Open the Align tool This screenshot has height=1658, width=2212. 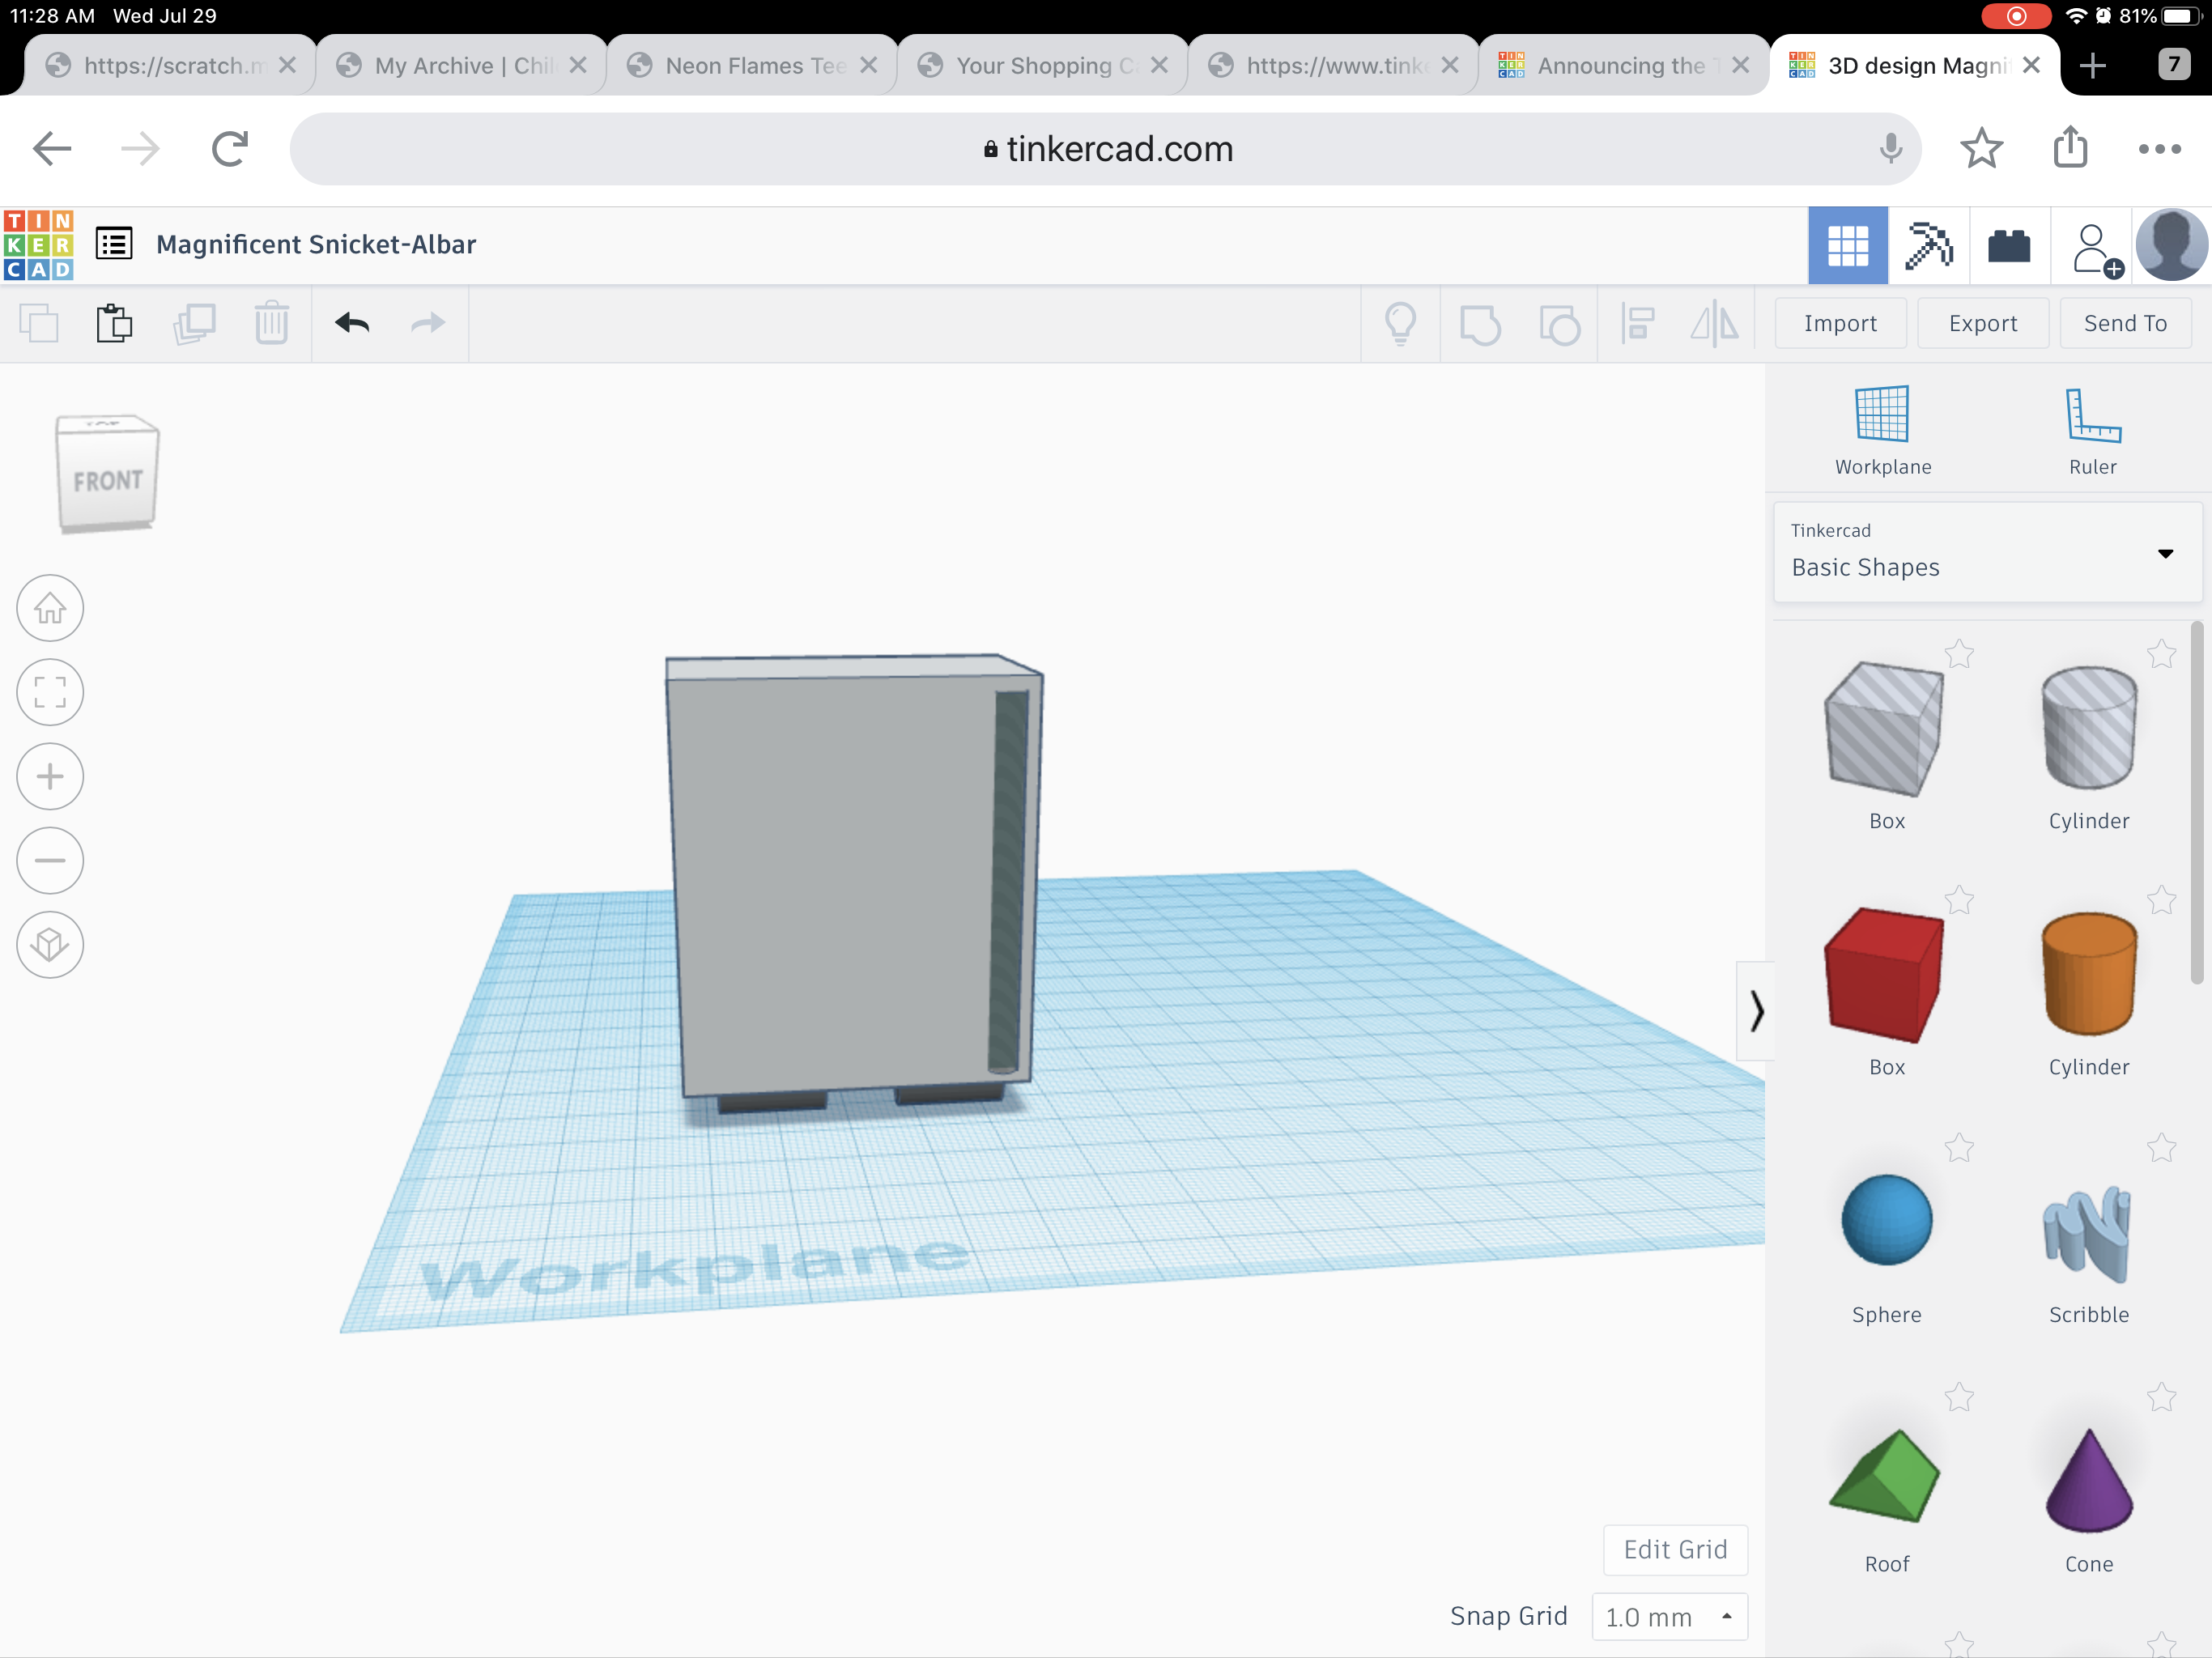coord(1637,324)
